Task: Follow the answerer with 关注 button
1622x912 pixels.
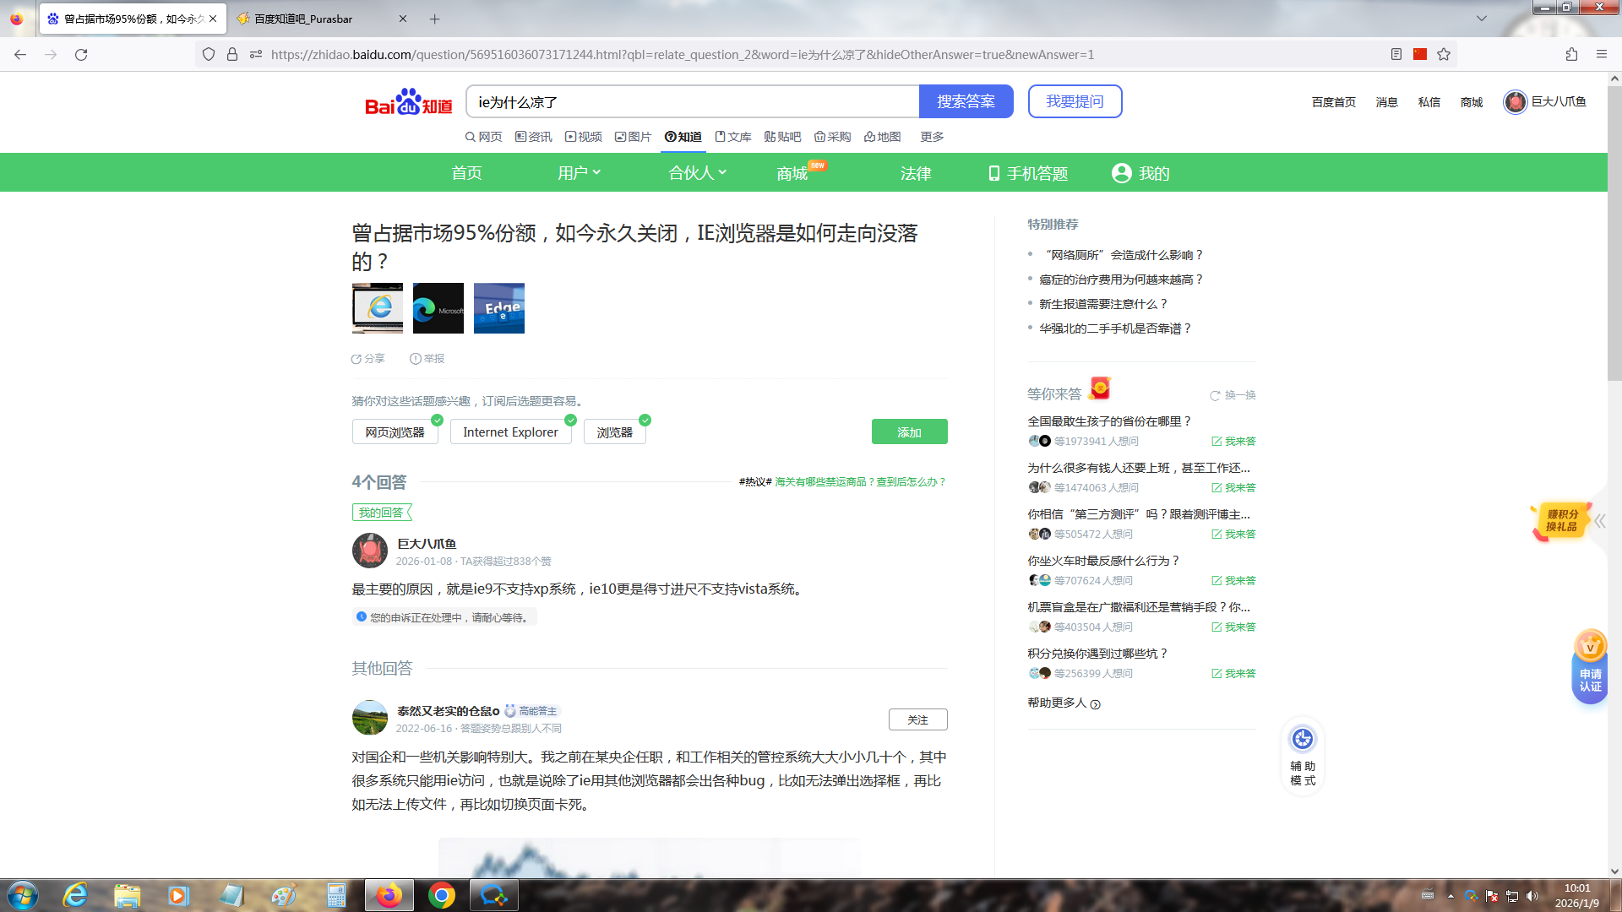Action: click(917, 719)
